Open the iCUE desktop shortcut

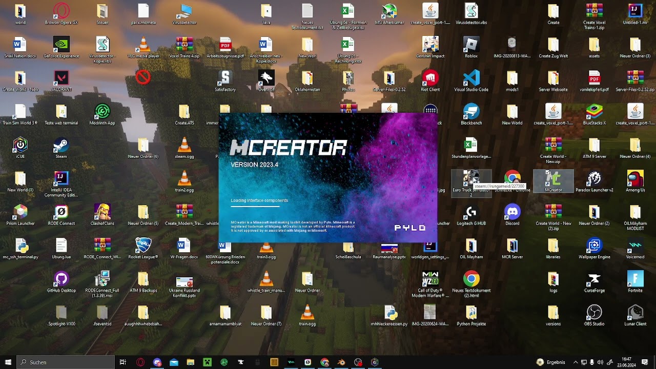tap(20, 148)
